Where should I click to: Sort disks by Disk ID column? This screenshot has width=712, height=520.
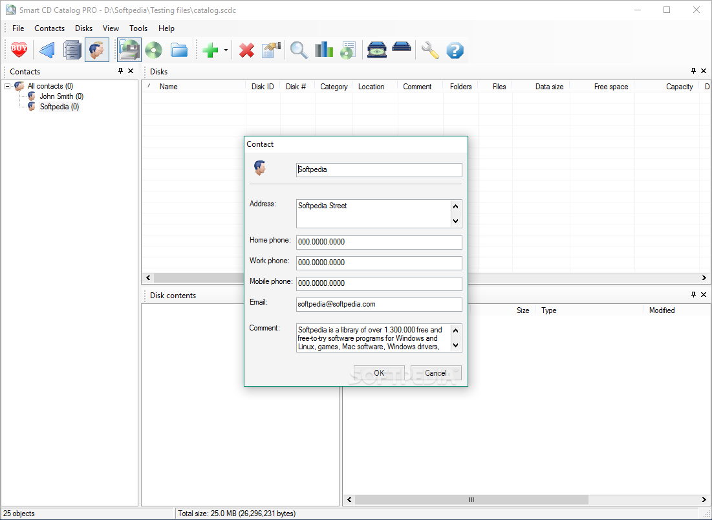tap(263, 86)
